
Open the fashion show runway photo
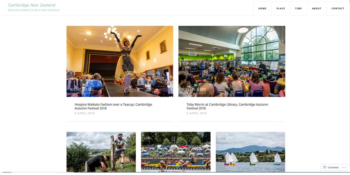point(120,61)
